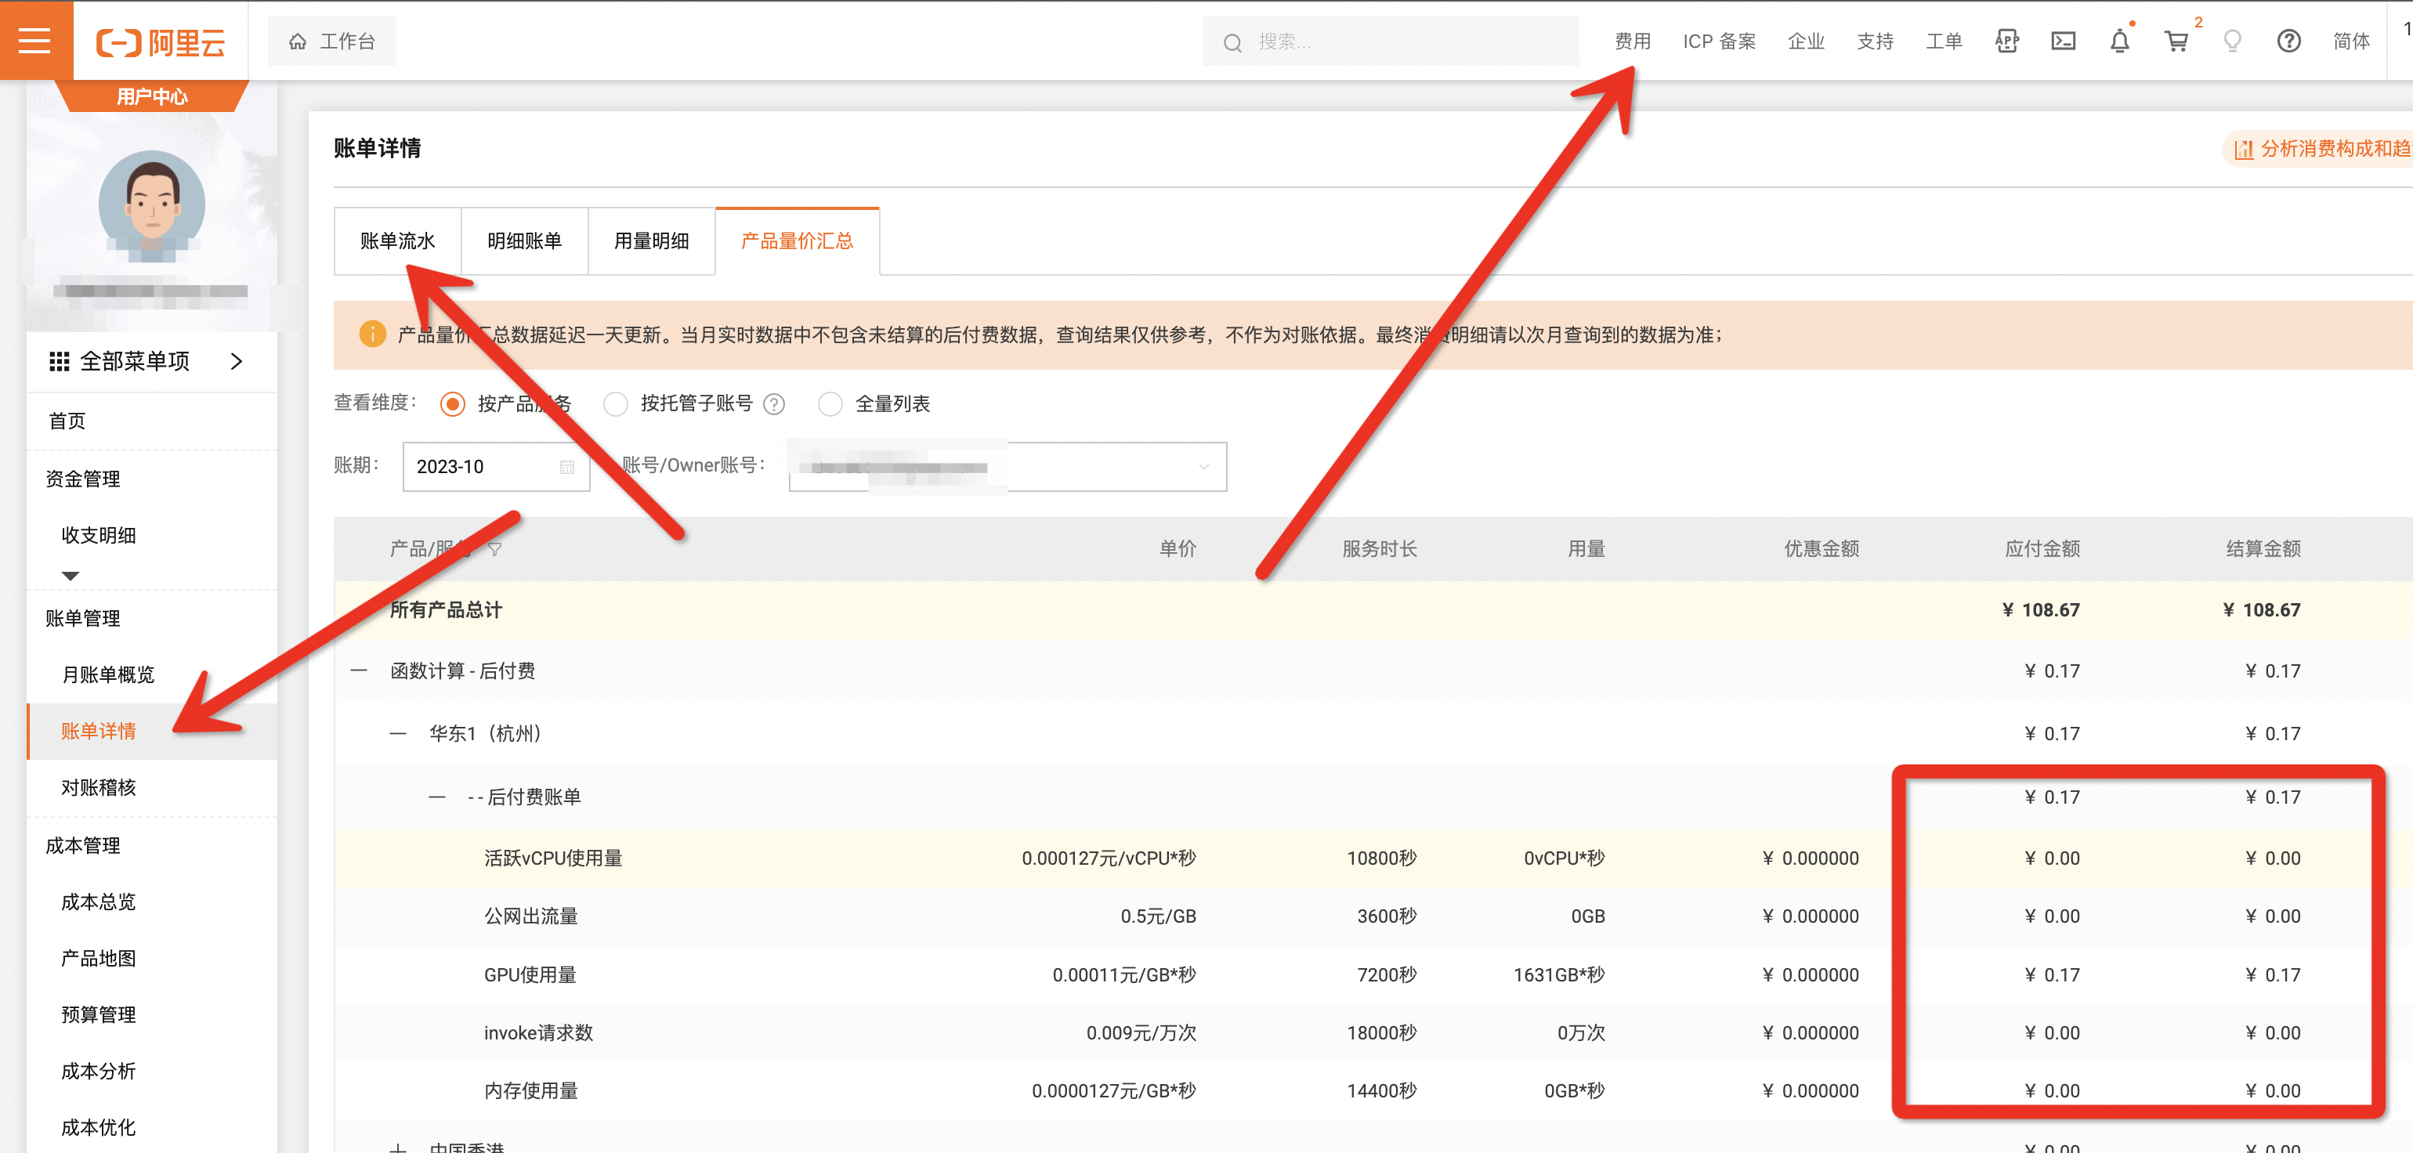Open ICP 备案 top menu
Image resolution: width=2413 pixels, height=1153 pixels.
point(1720,42)
